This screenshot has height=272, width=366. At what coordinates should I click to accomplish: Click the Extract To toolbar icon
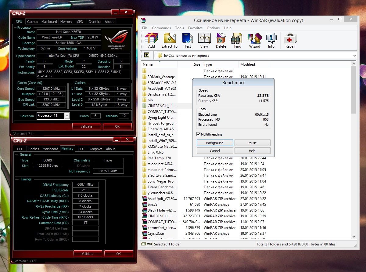(x=170, y=41)
